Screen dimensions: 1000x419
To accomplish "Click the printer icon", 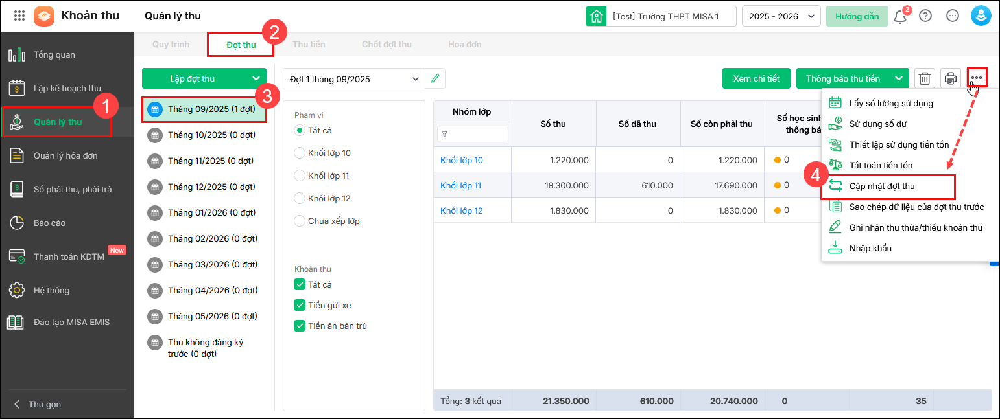I will coord(950,78).
